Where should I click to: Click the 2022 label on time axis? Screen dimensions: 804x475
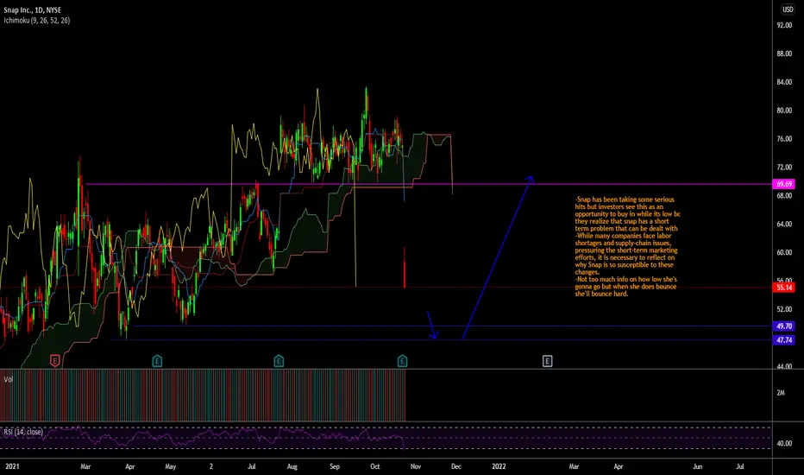click(499, 466)
